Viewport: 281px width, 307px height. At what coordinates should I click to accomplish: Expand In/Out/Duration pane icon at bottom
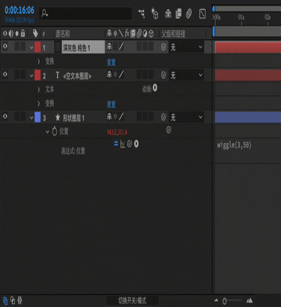(20, 300)
